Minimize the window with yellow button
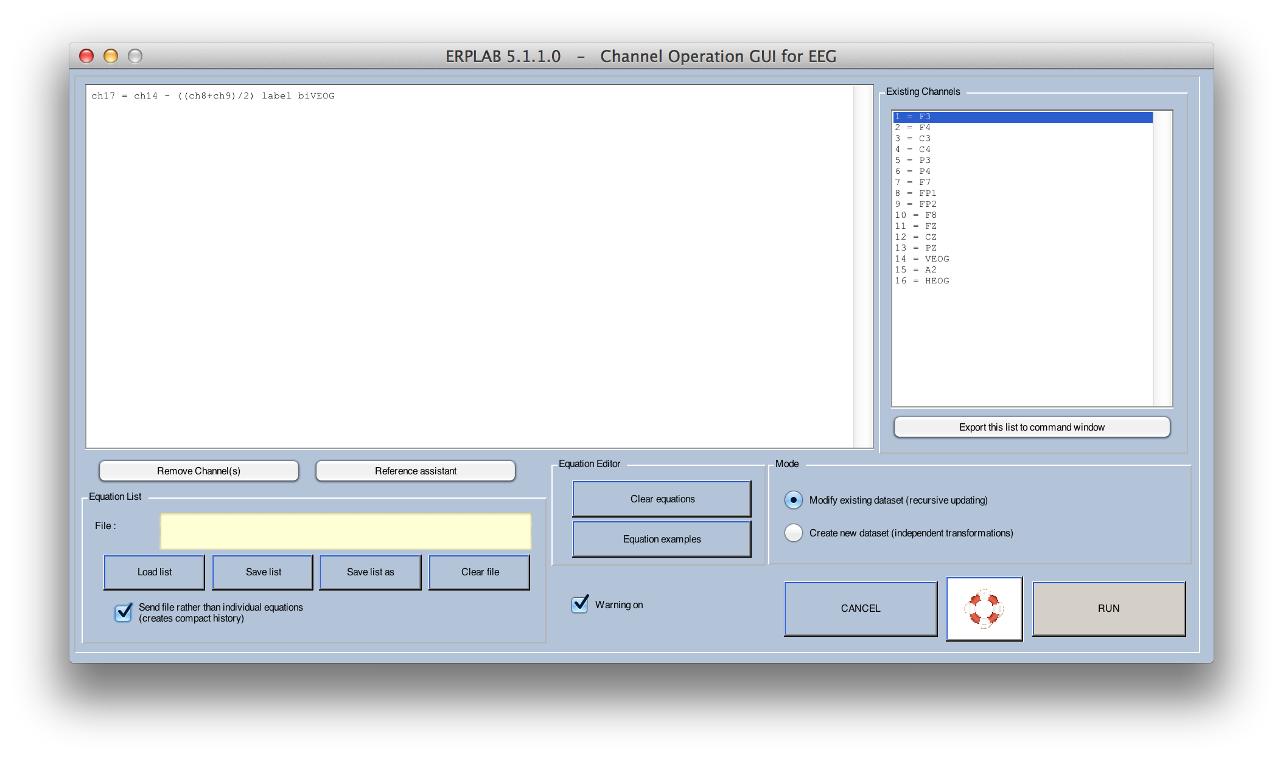Viewport: 1283px width, 759px height. coord(111,56)
